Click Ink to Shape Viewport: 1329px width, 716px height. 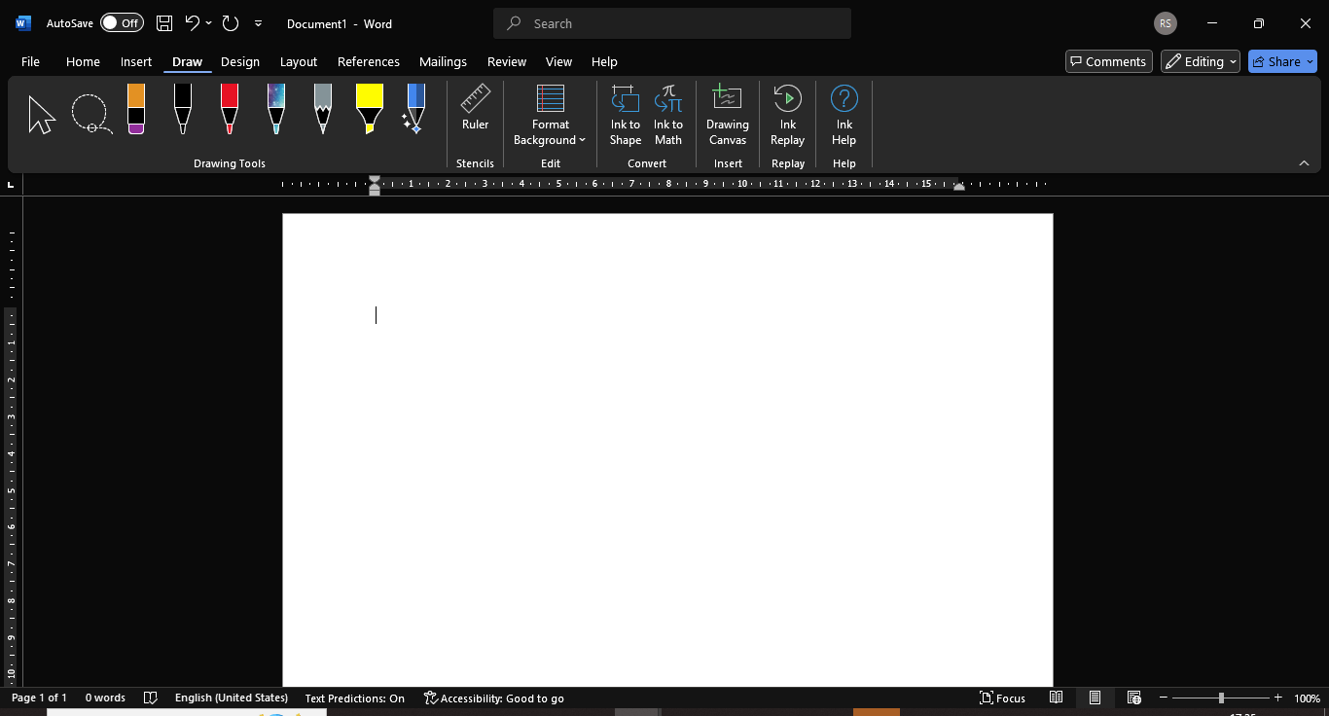point(626,115)
